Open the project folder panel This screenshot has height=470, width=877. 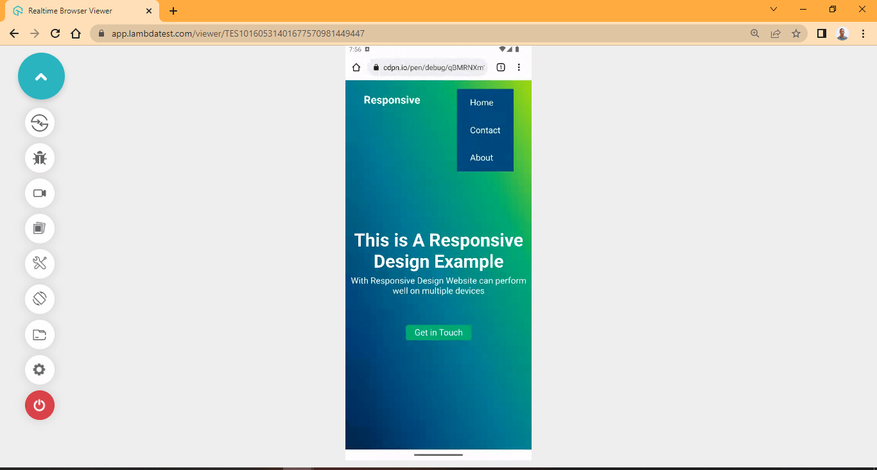(39, 334)
